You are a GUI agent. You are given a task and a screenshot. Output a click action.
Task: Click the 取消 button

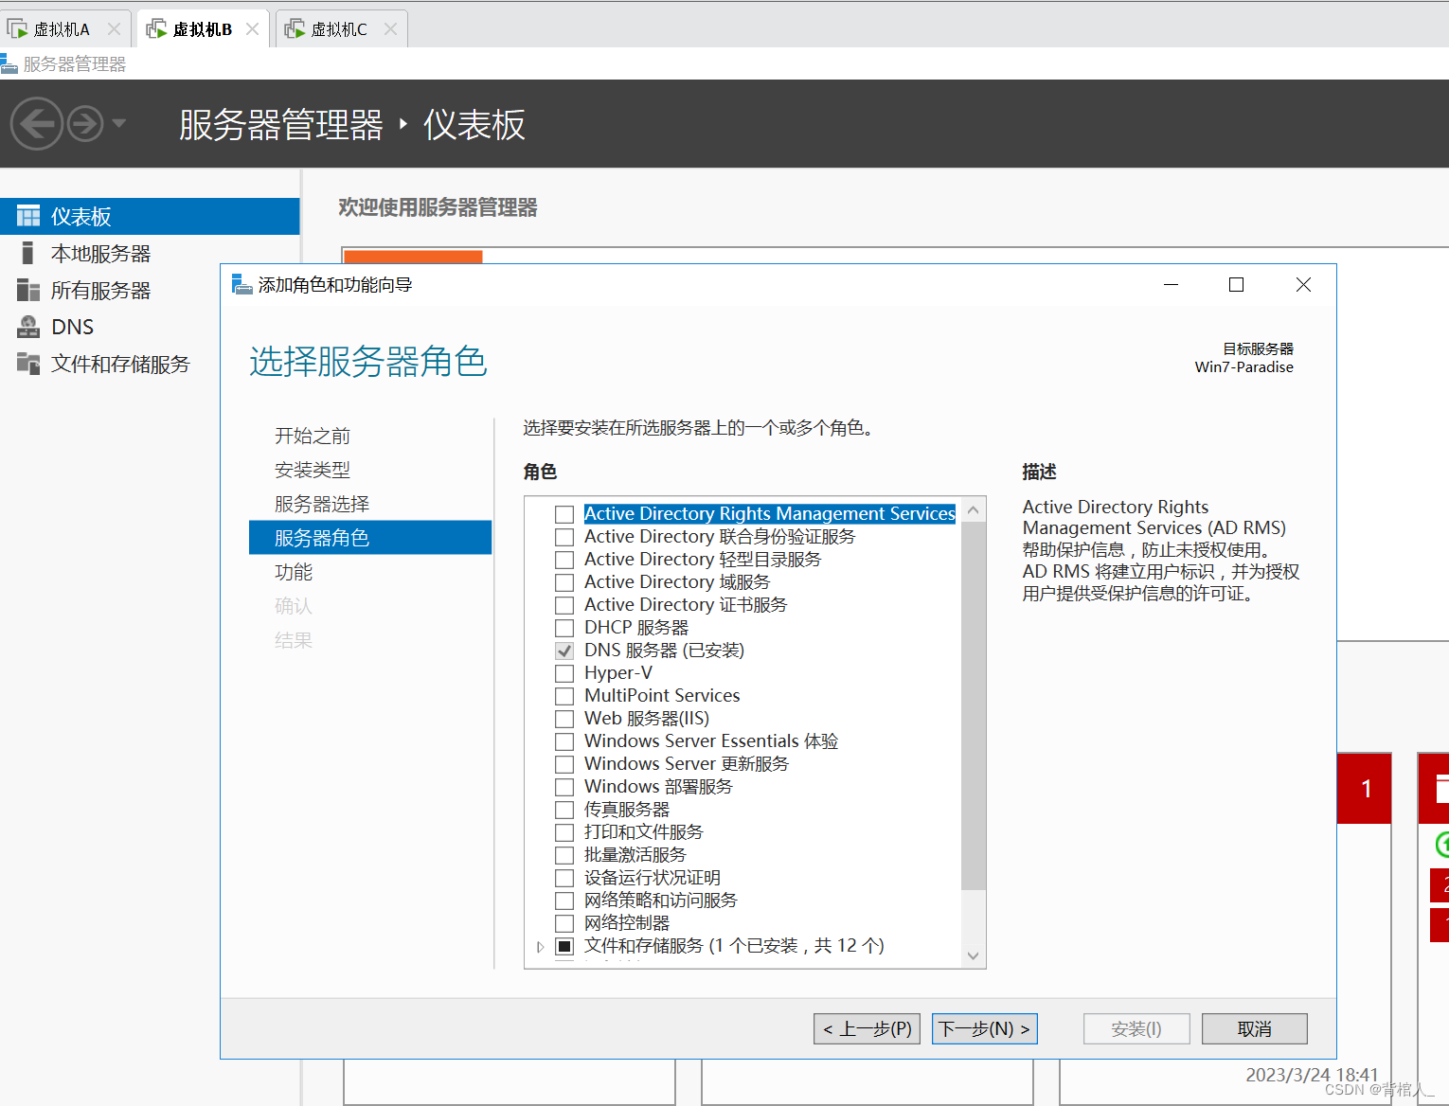click(x=1255, y=1028)
